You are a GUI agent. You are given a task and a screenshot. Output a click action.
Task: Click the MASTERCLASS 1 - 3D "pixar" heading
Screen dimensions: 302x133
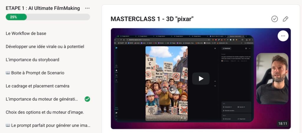pos(152,19)
